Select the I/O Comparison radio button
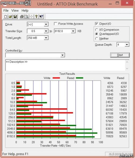 (x=97, y=30)
